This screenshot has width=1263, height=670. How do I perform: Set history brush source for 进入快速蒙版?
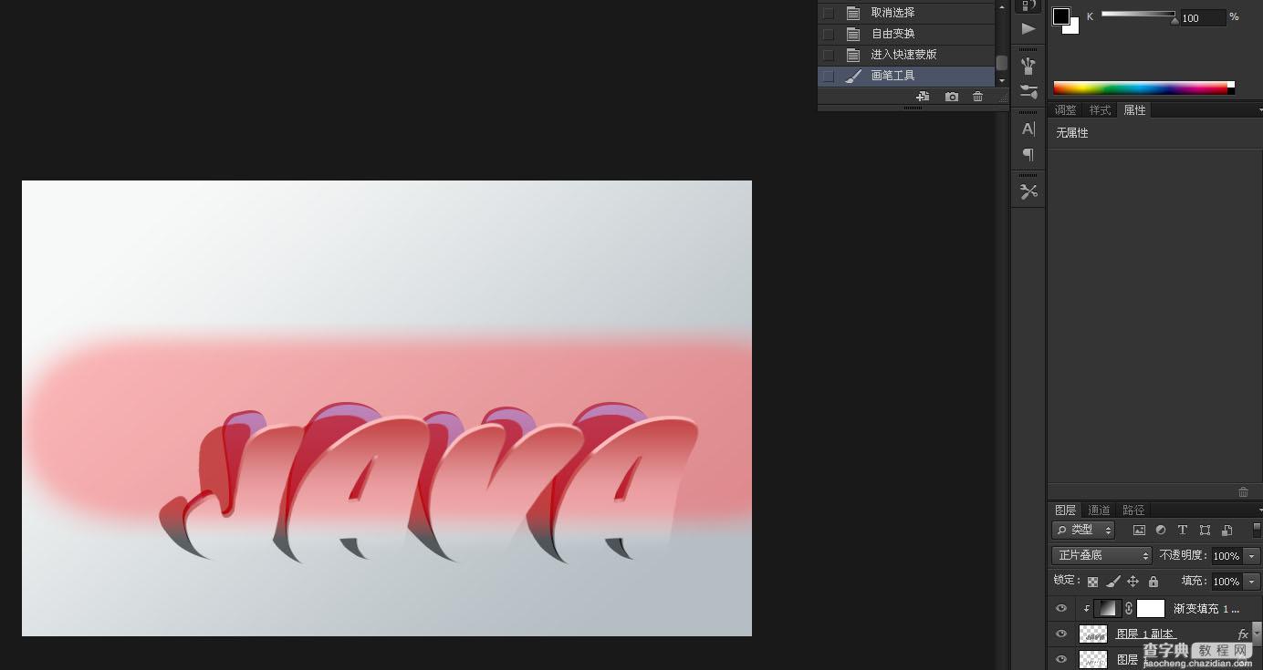(x=829, y=55)
